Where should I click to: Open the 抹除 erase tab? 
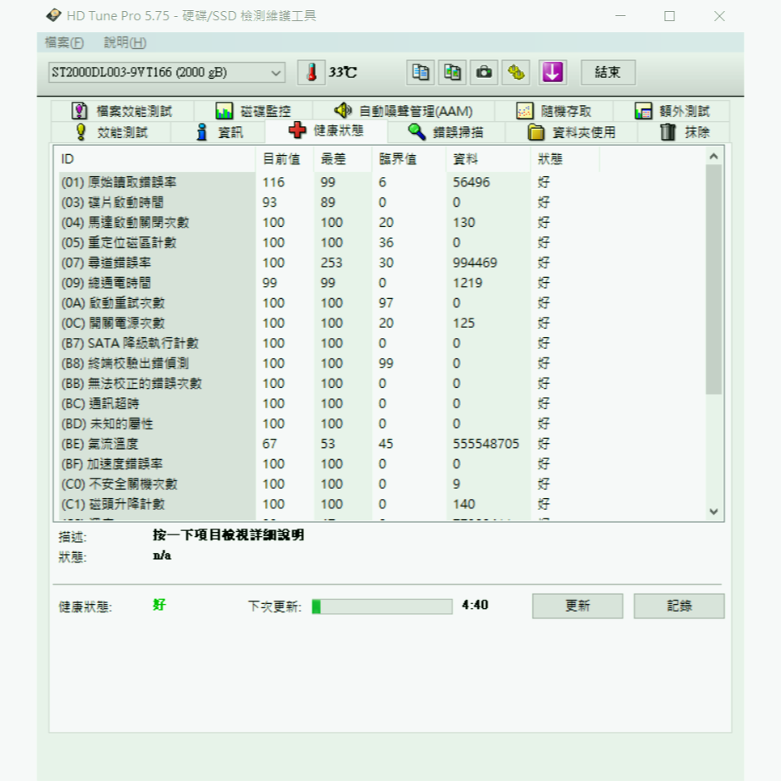point(684,132)
